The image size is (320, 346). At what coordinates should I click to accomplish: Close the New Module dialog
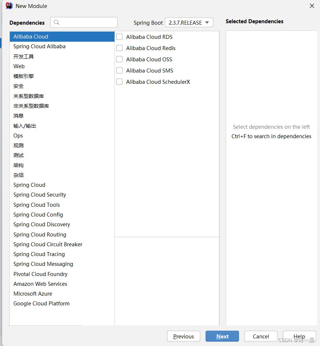pos(312,6)
